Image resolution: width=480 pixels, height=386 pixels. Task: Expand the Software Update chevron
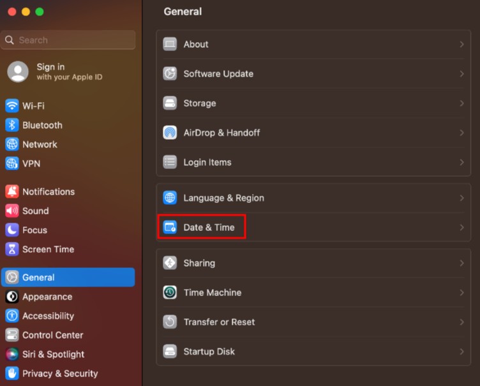point(461,74)
